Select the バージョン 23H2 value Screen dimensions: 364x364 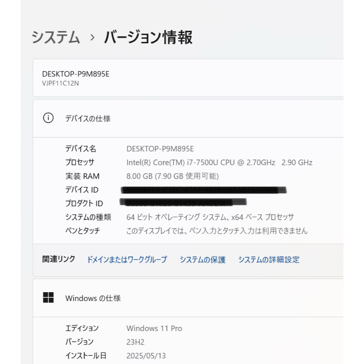point(135,342)
